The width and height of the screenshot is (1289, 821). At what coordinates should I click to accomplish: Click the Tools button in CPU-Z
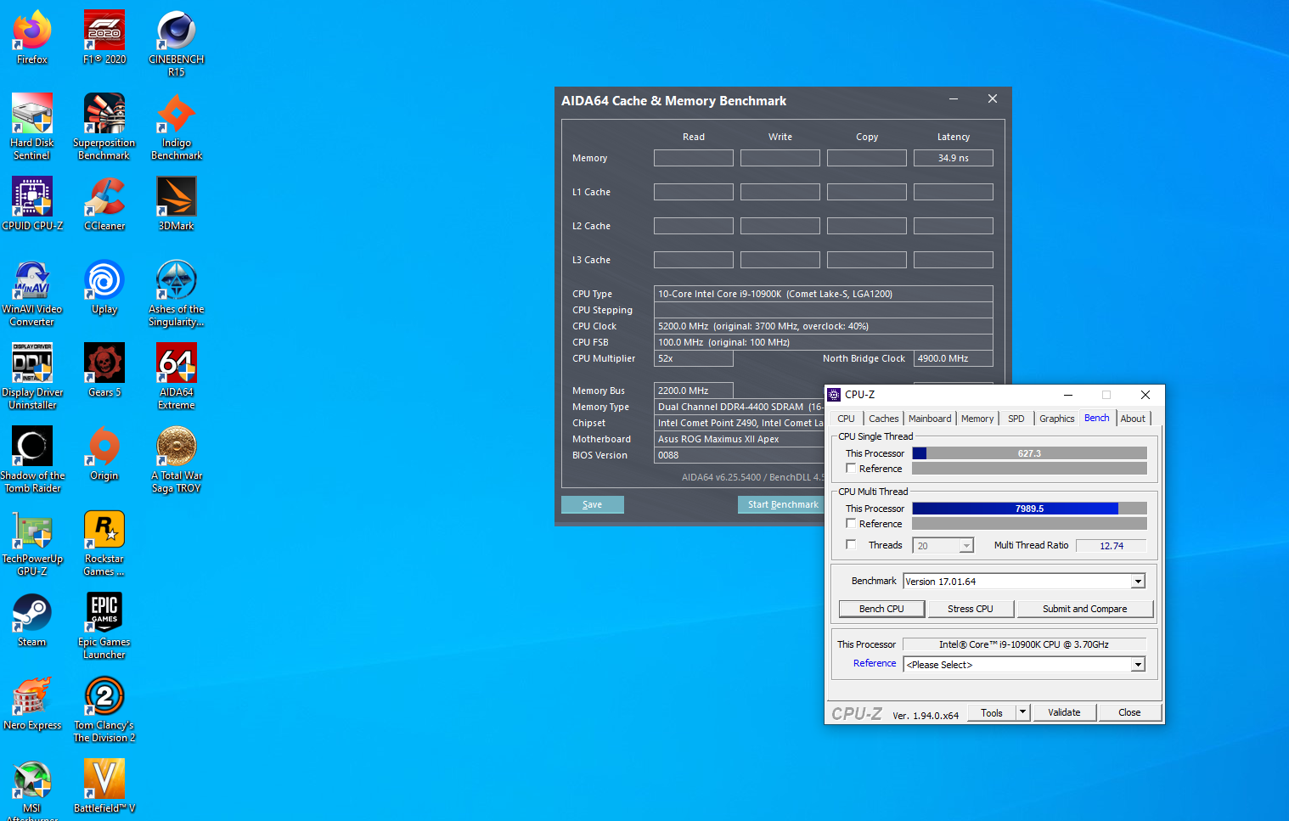click(x=992, y=712)
